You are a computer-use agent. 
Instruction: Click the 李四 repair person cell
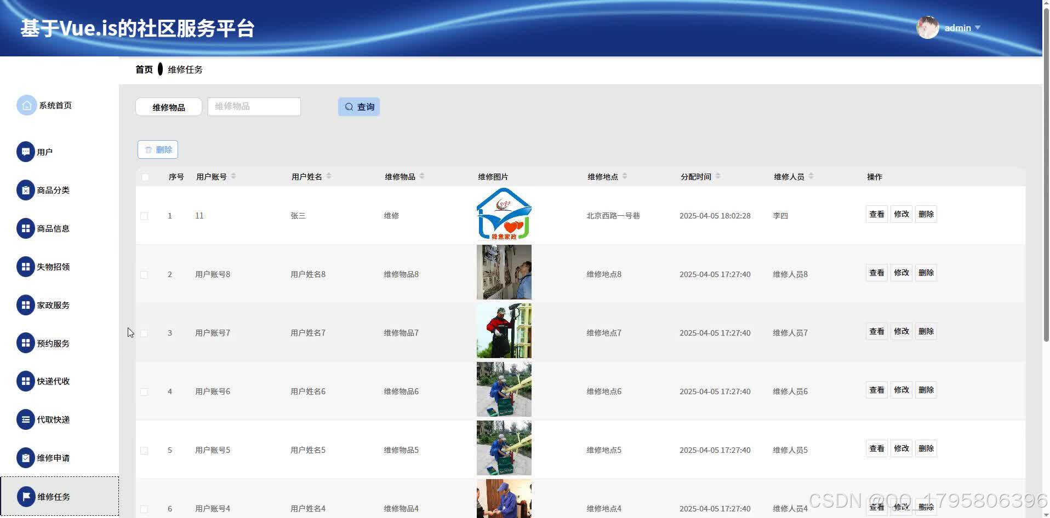click(780, 216)
